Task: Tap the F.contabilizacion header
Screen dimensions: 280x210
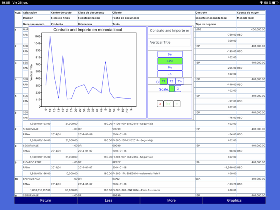Action: point(95,18)
